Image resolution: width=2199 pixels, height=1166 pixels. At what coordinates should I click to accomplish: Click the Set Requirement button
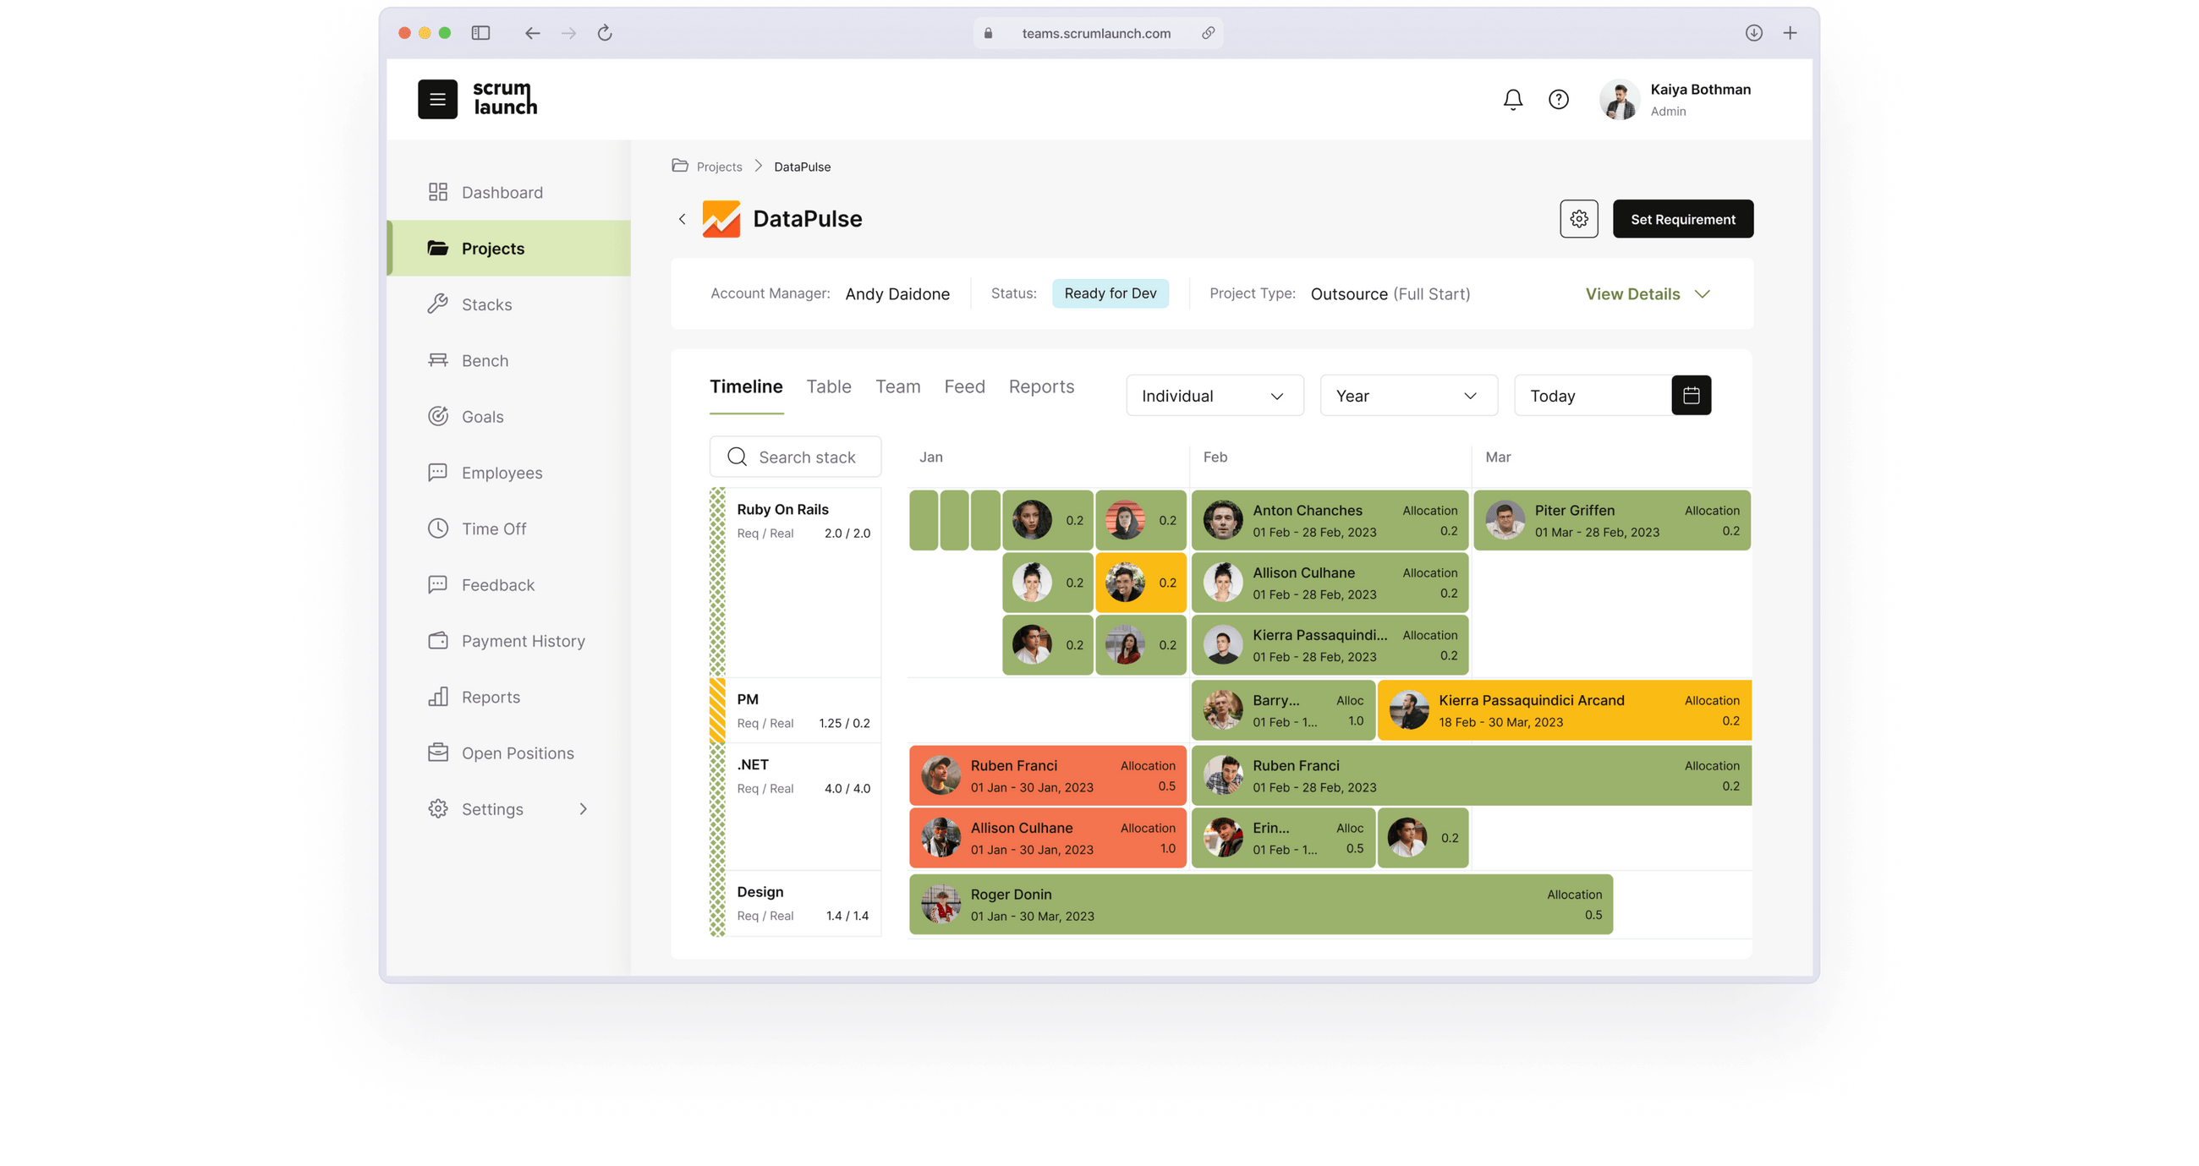(1681, 219)
